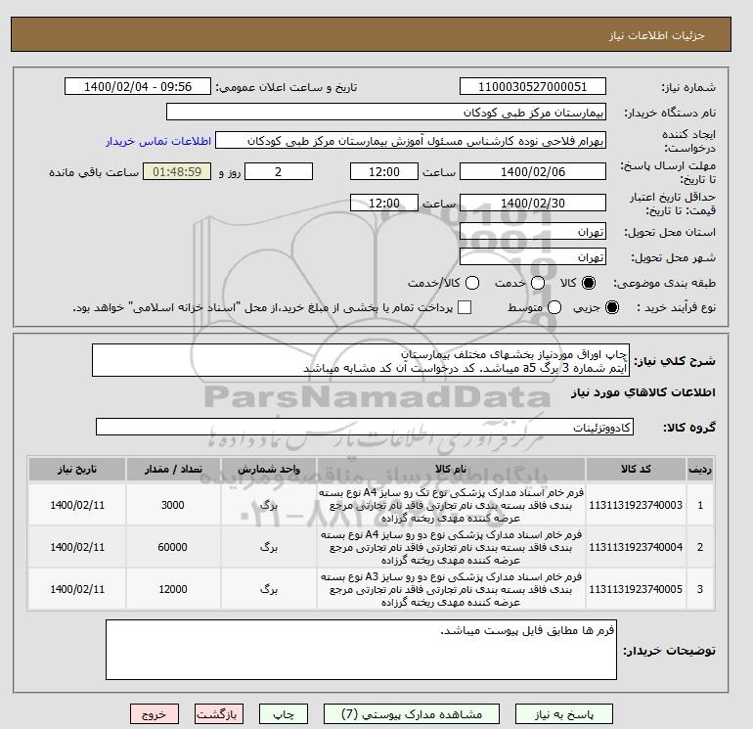The image size is (753, 729).
Task: Click the delivery province field تهران
Action: 533,232
